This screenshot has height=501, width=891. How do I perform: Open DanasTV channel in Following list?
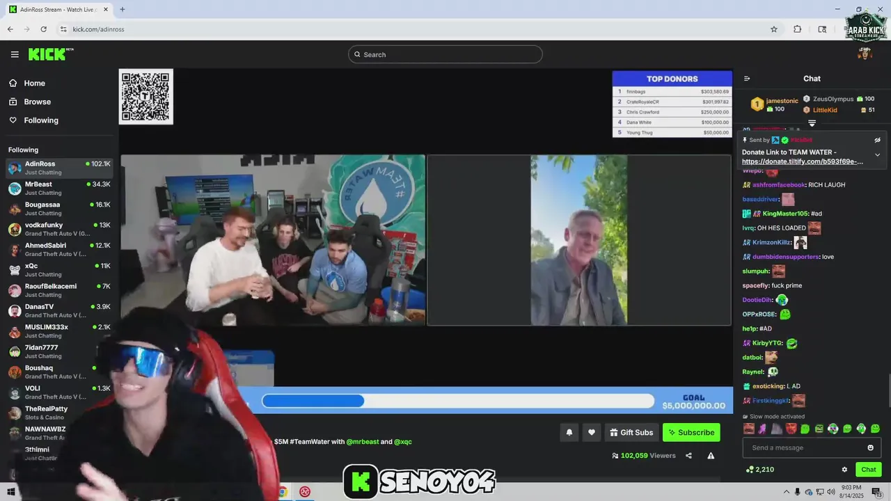click(x=58, y=310)
